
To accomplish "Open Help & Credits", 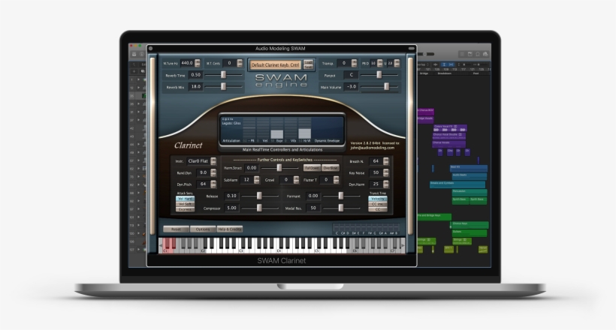I will (x=230, y=229).
